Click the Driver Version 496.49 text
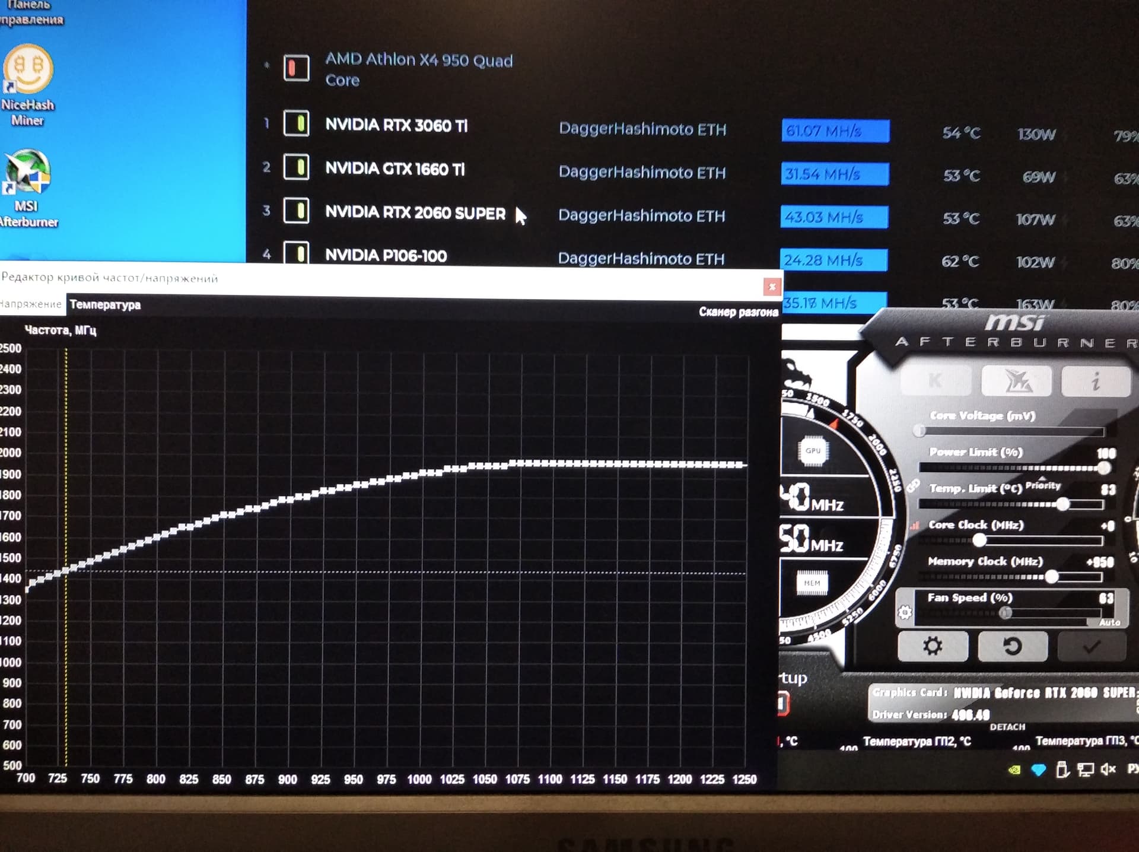This screenshot has width=1139, height=852. click(931, 714)
